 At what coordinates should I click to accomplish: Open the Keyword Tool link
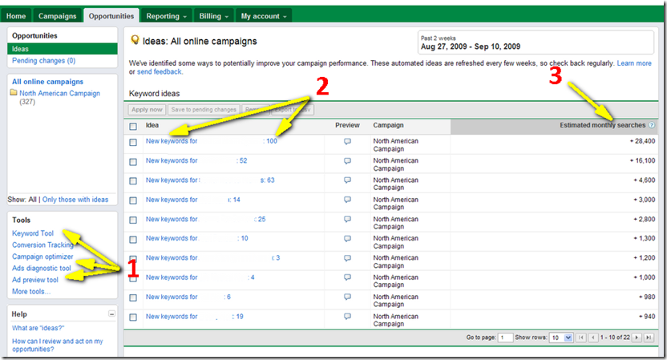[33, 233]
